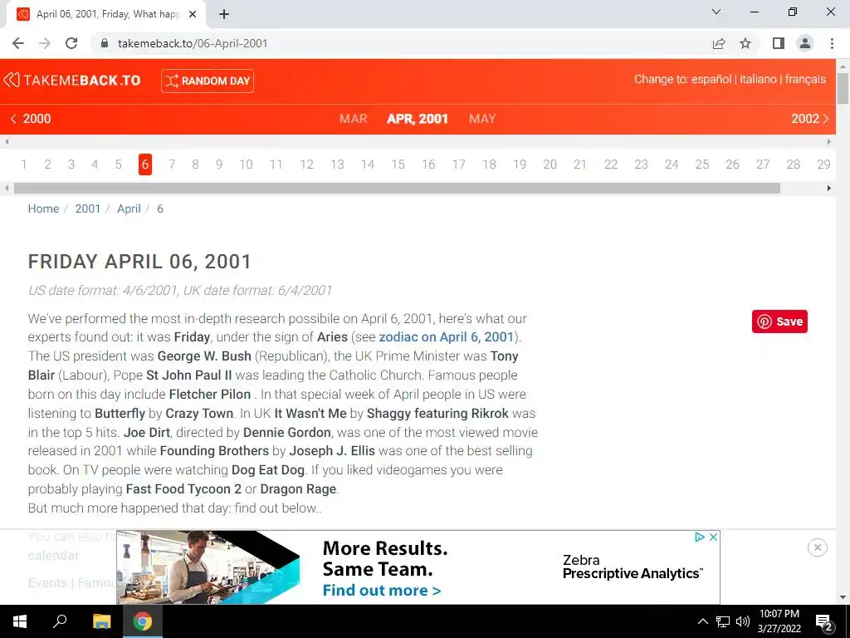Reload the page
850x638 pixels.
click(x=71, y=43)
